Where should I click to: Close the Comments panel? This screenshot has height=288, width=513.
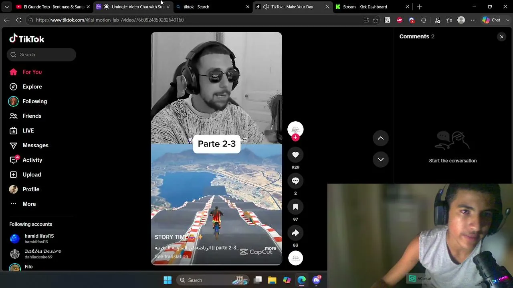pyautogui.click(x=501, y=37)
